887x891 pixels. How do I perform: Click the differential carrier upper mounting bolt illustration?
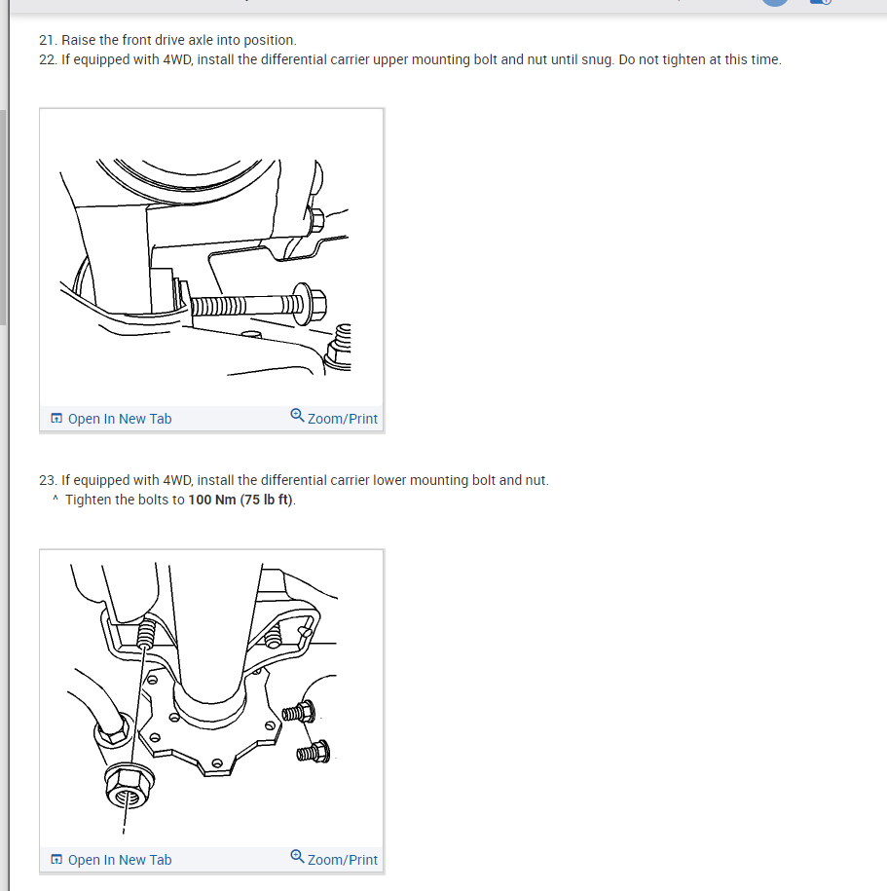(211, 258)
